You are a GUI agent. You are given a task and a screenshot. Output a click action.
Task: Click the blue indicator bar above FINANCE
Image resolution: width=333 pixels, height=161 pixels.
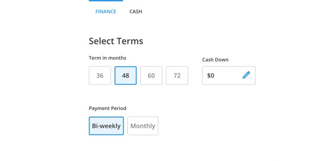point(106,1)
